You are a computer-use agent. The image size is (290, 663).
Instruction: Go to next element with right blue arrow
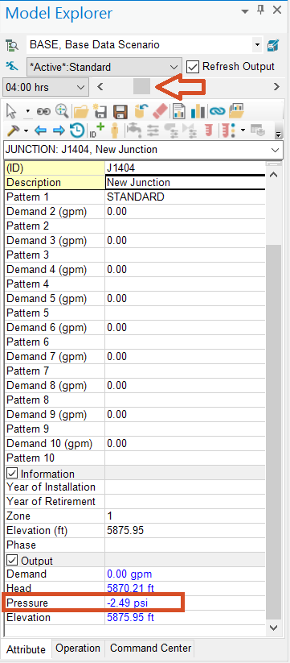[x=59, y=131]
